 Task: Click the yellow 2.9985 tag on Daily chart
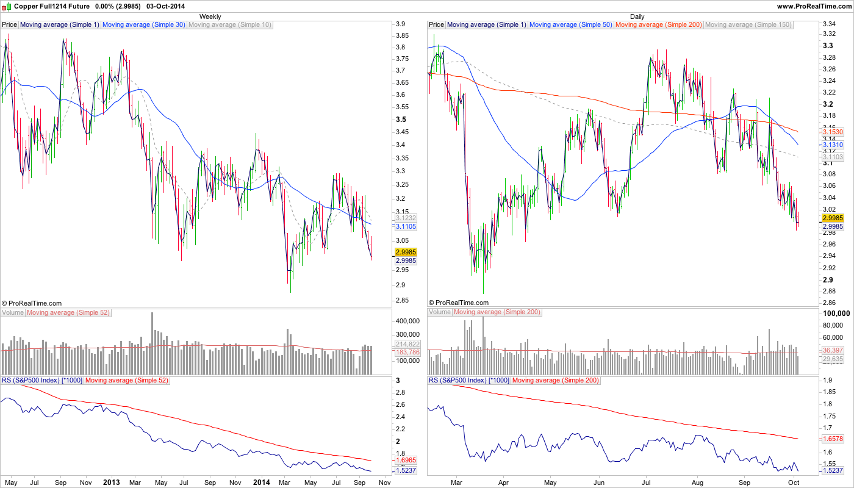click(x=833, y=218)
